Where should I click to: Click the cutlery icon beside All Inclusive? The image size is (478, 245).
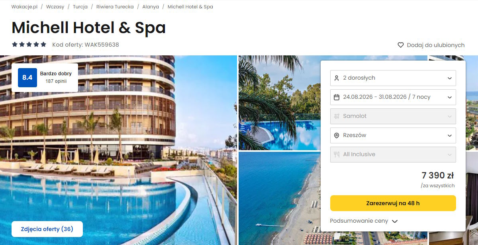[x=337, y=154]
